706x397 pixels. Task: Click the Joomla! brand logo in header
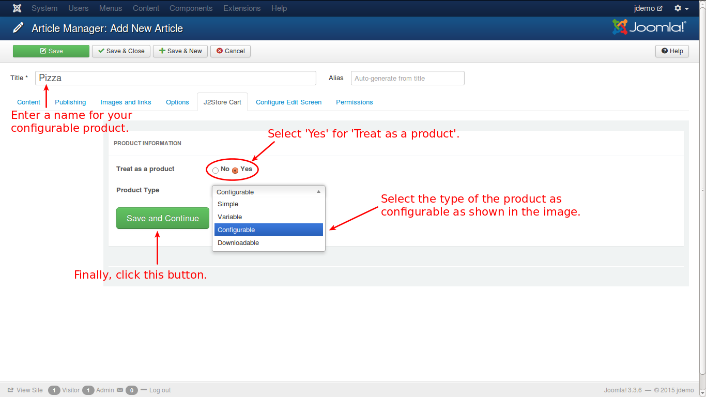click(x=649, y=27)
